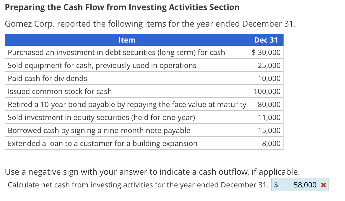345x201 pixels.
Task: Select the "Sold equipment for cash" row text
Action: [x=102, y=66]
